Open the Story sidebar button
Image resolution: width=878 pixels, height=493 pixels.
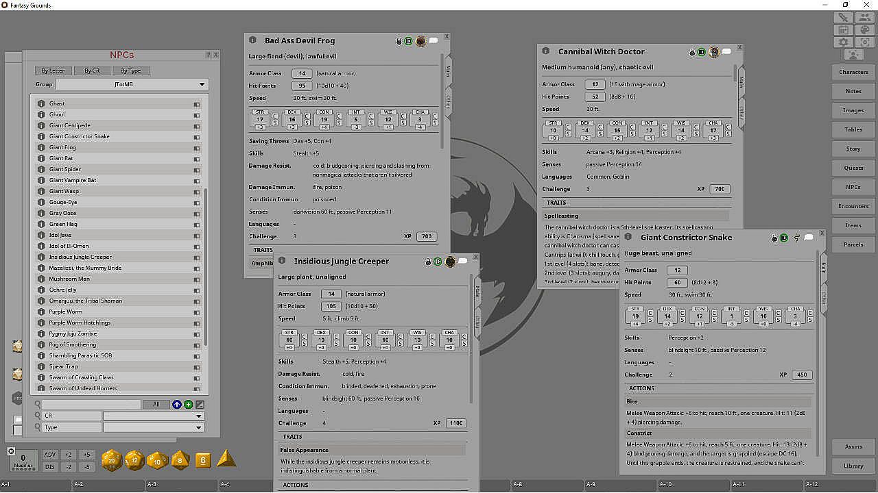pos(853,149)
